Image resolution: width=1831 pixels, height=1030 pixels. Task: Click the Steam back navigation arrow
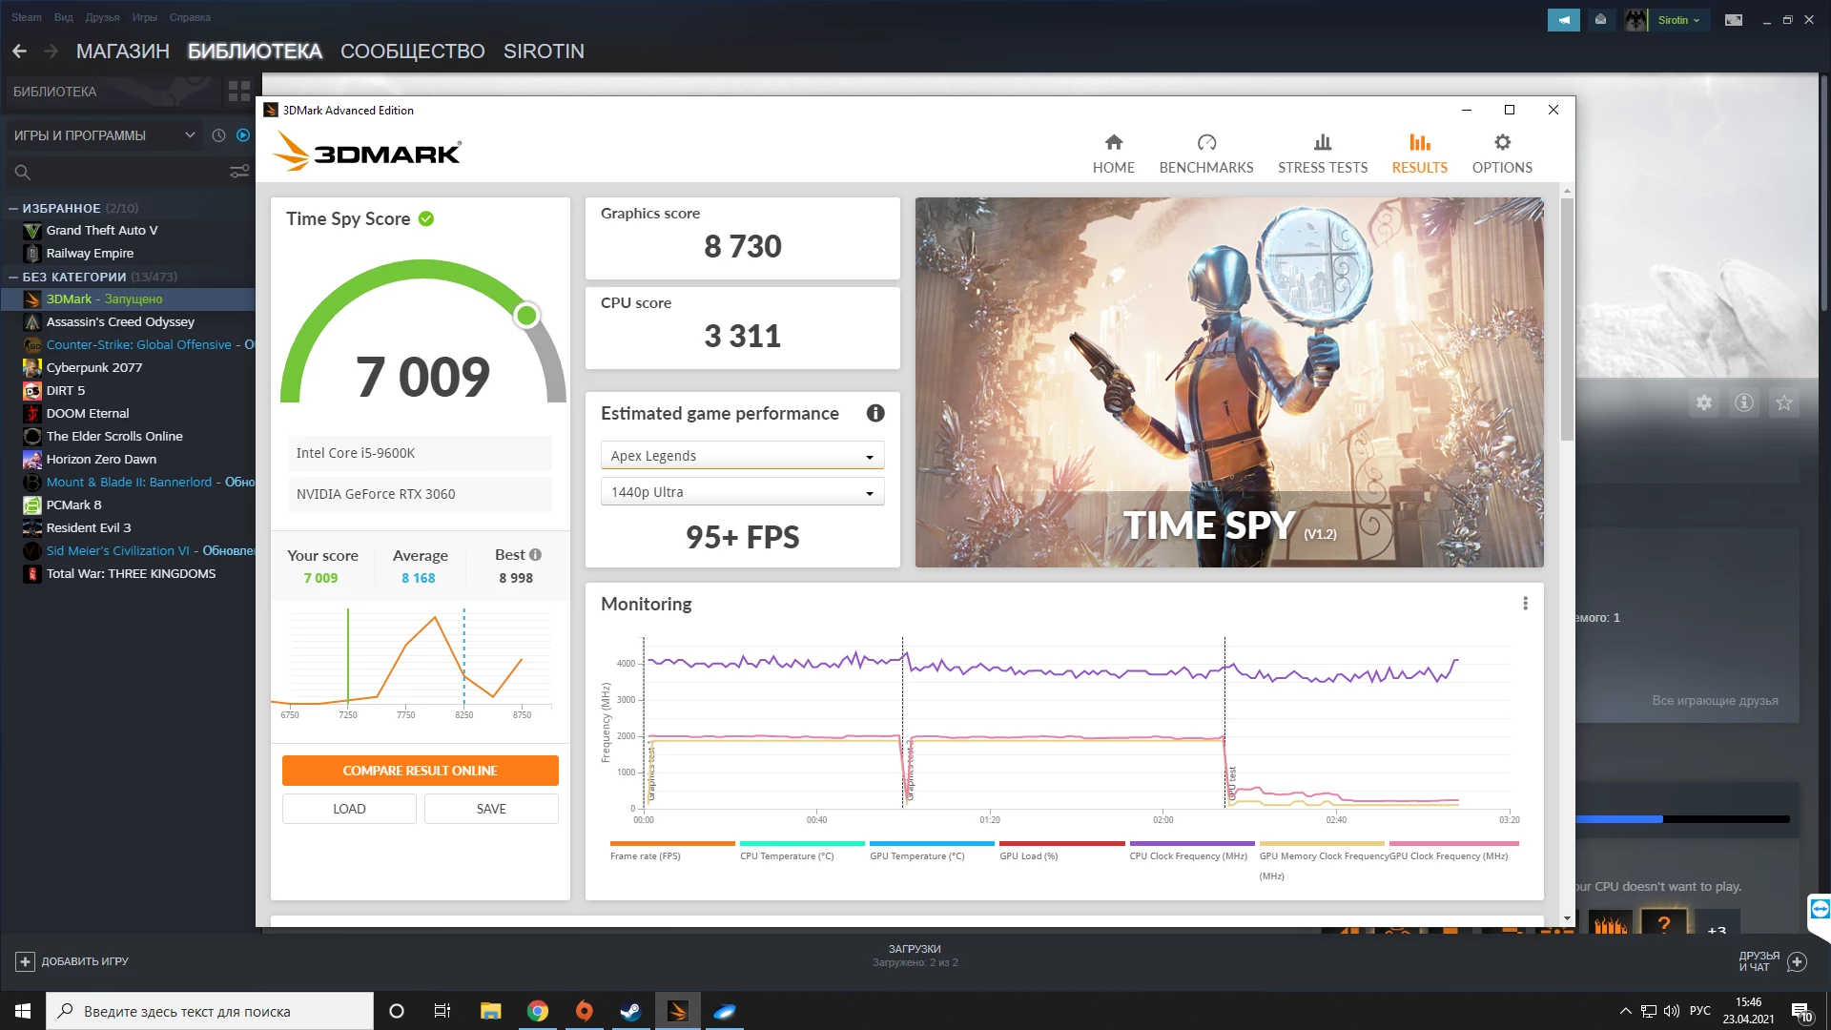point(19,51)
